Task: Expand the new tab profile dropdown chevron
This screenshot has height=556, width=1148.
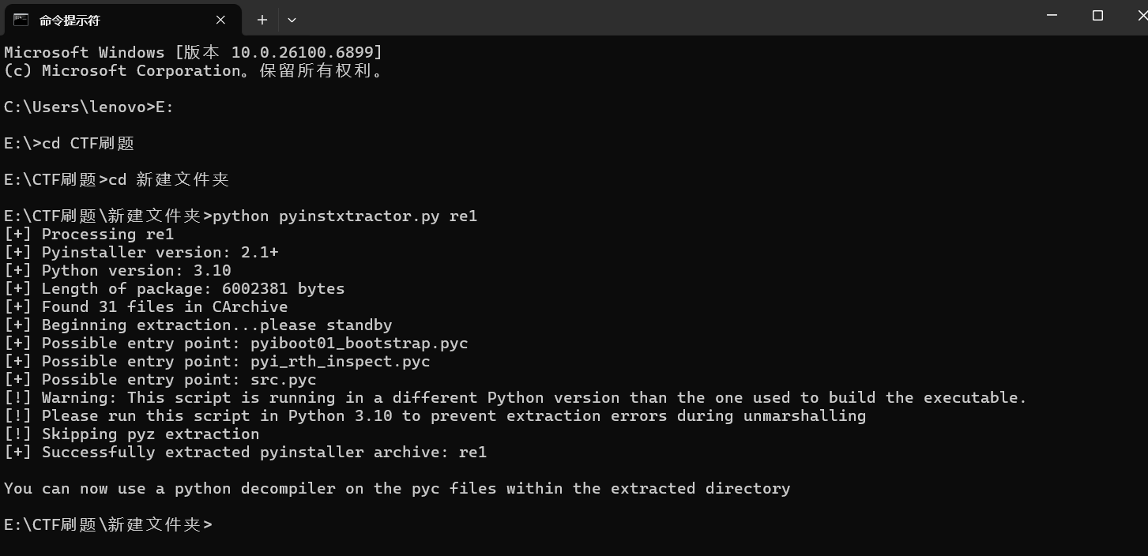Action: coord(292,20)
